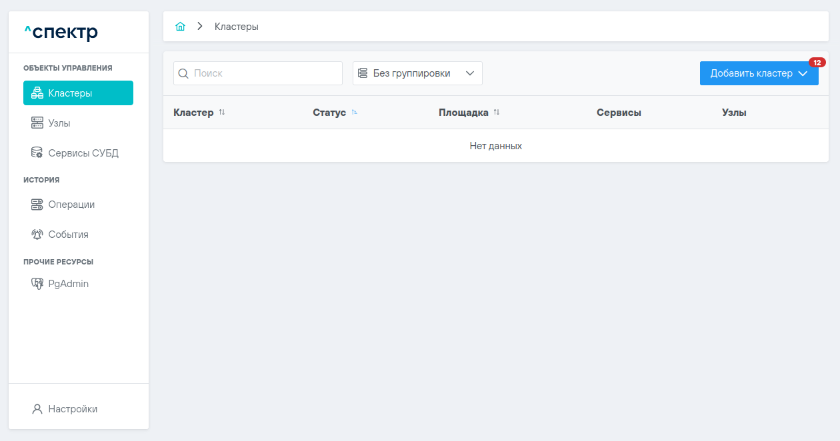Click the Сервисы column header
This screenshot has height=441, width=840.
(x=619, y=113)
